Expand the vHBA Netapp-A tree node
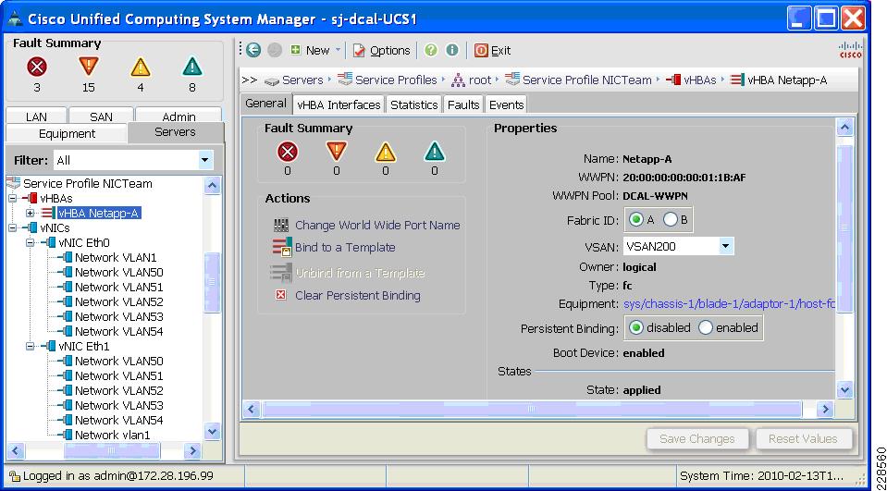 pos(30,214)
